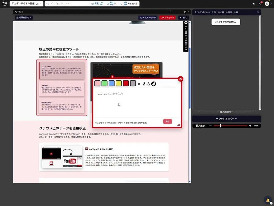Click the search magnifier icon

(47, 4)
